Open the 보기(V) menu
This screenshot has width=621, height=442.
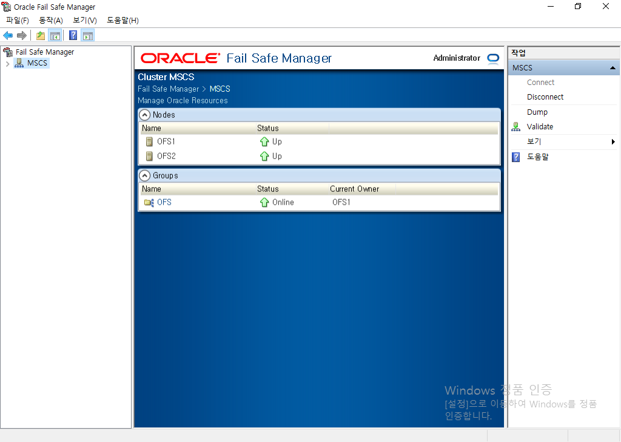(85, 20)
